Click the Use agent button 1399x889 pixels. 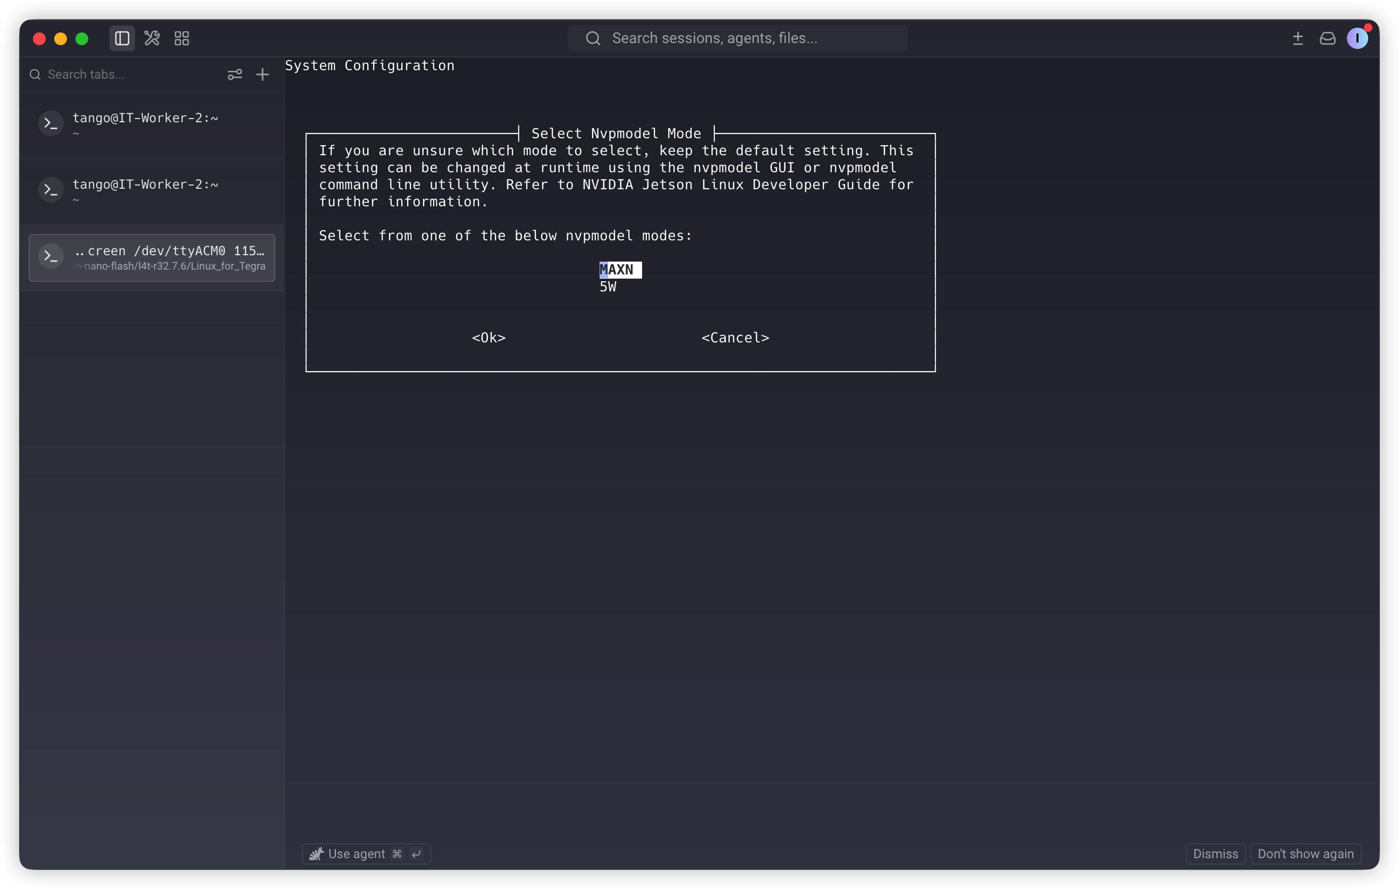(366, 853)
